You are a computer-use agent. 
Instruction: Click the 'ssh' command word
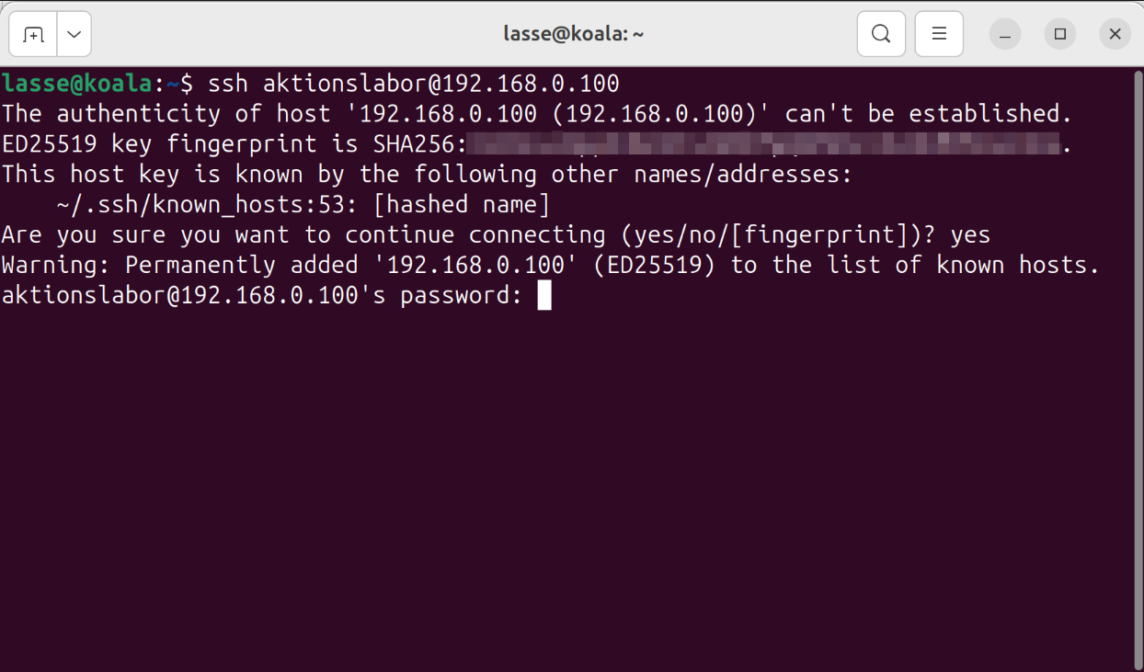pyautogui.click(x=228, y=84)
